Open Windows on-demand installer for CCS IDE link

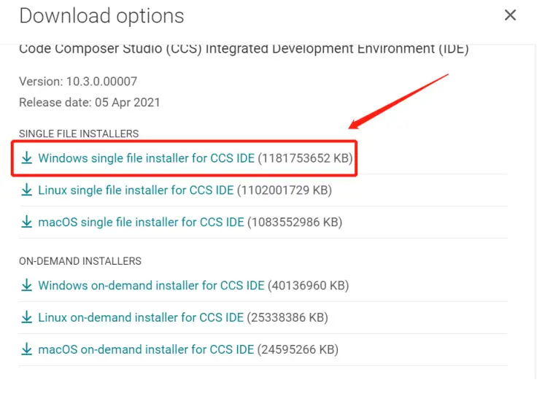[151, 286]
